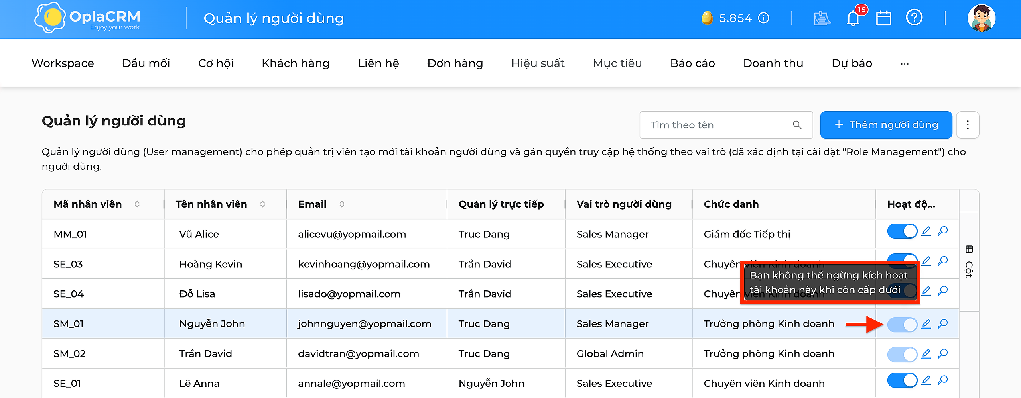The height and width of the screenshot is (398, 1021).
Task: Click employee code MM_01
Action: pyautogui.click(x=70, y=234)
